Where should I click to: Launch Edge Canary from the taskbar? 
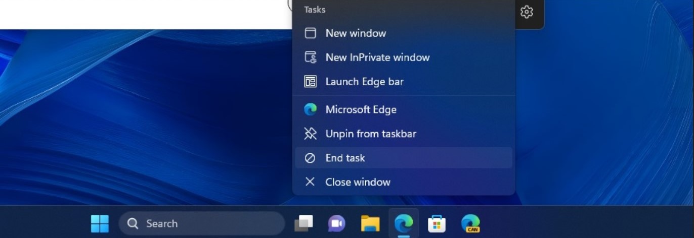pos(470,223)
